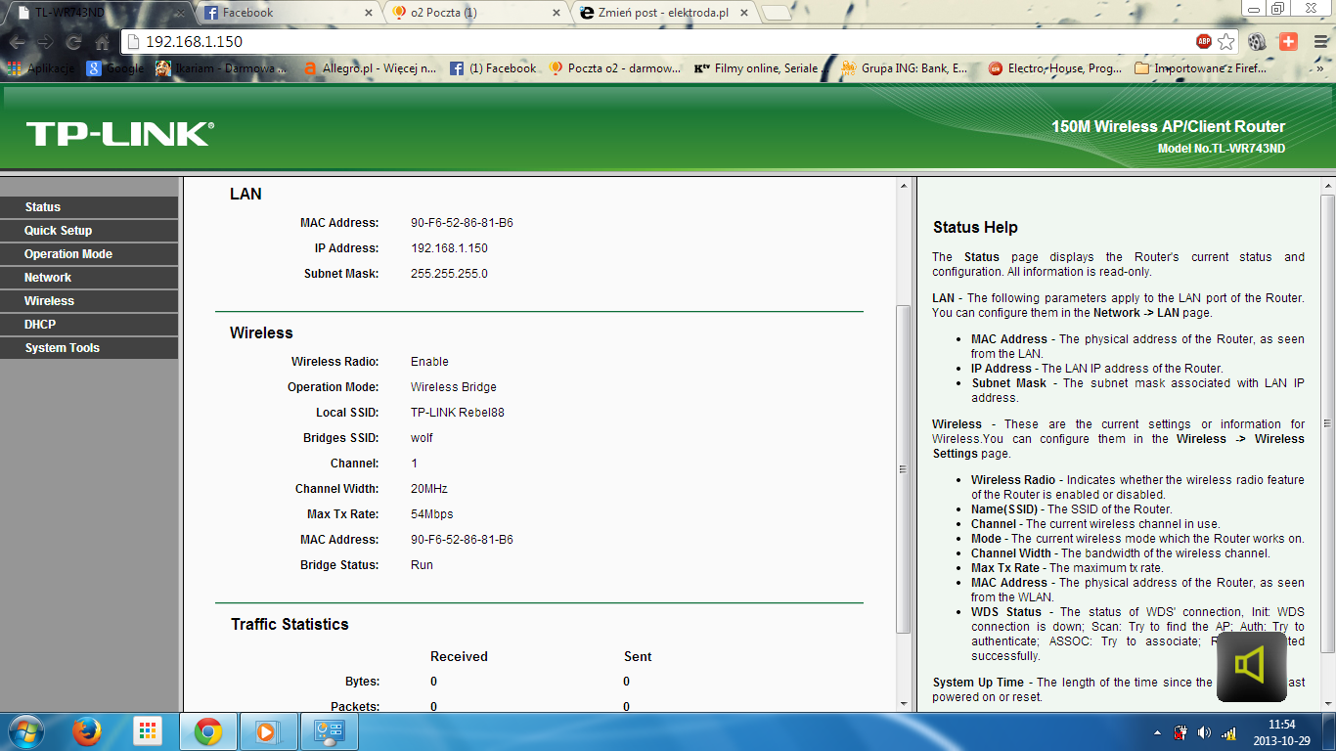Switch to Zmień post - elektroda.pl tab

(x=663, y=13)
